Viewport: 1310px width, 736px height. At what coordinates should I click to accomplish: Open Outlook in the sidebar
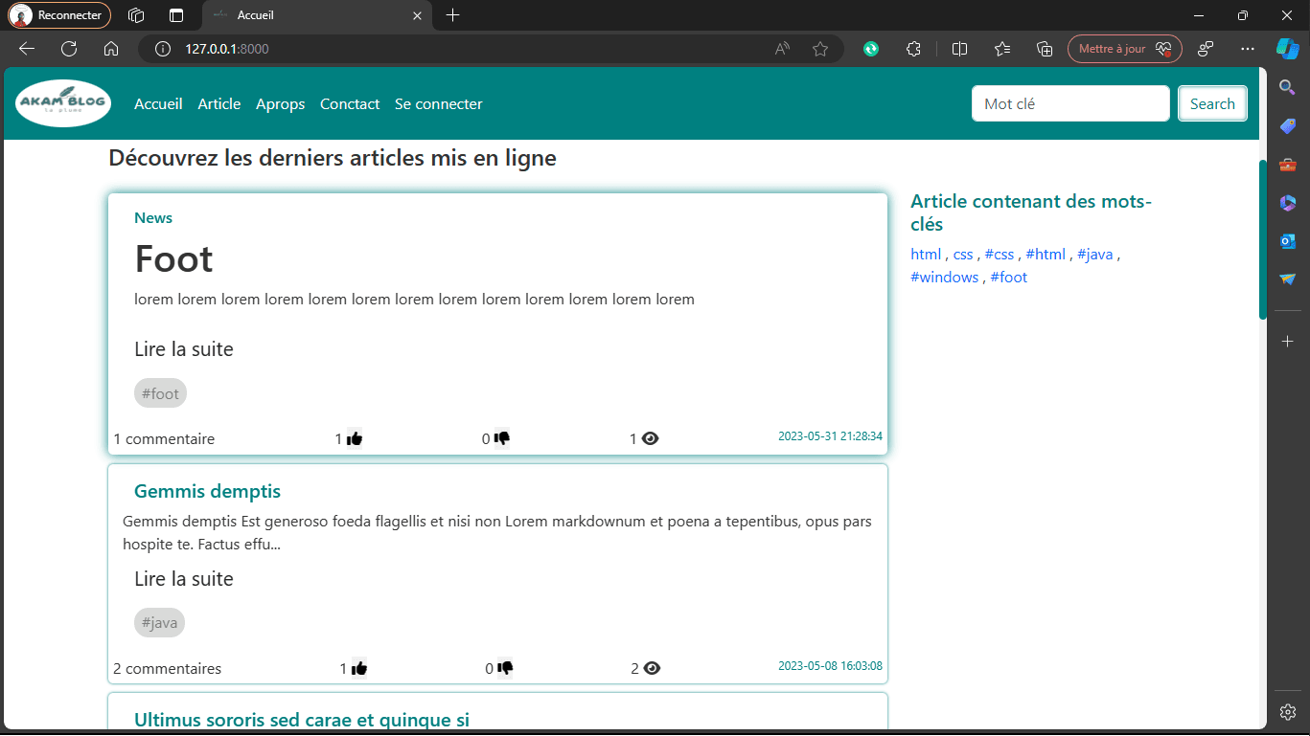click(x=1287, y=241)
